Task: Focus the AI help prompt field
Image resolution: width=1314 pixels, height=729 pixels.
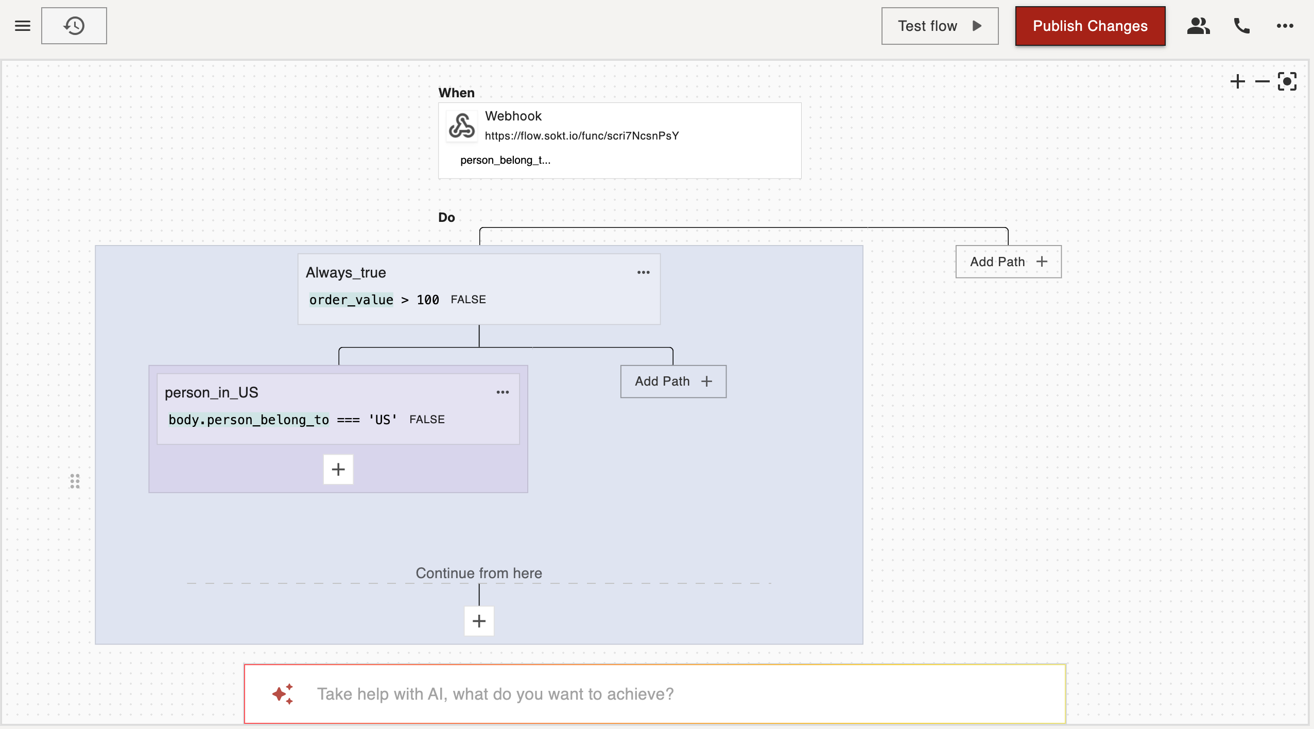Action: 655,694
